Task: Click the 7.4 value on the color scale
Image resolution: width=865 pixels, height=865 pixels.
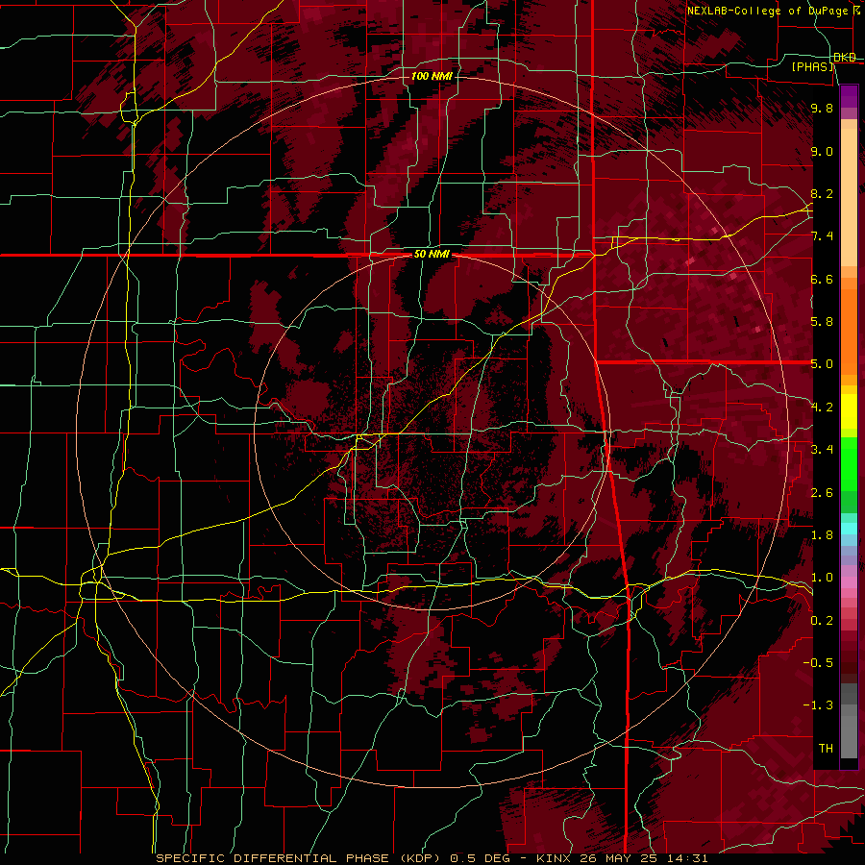Action: (822, 236)
